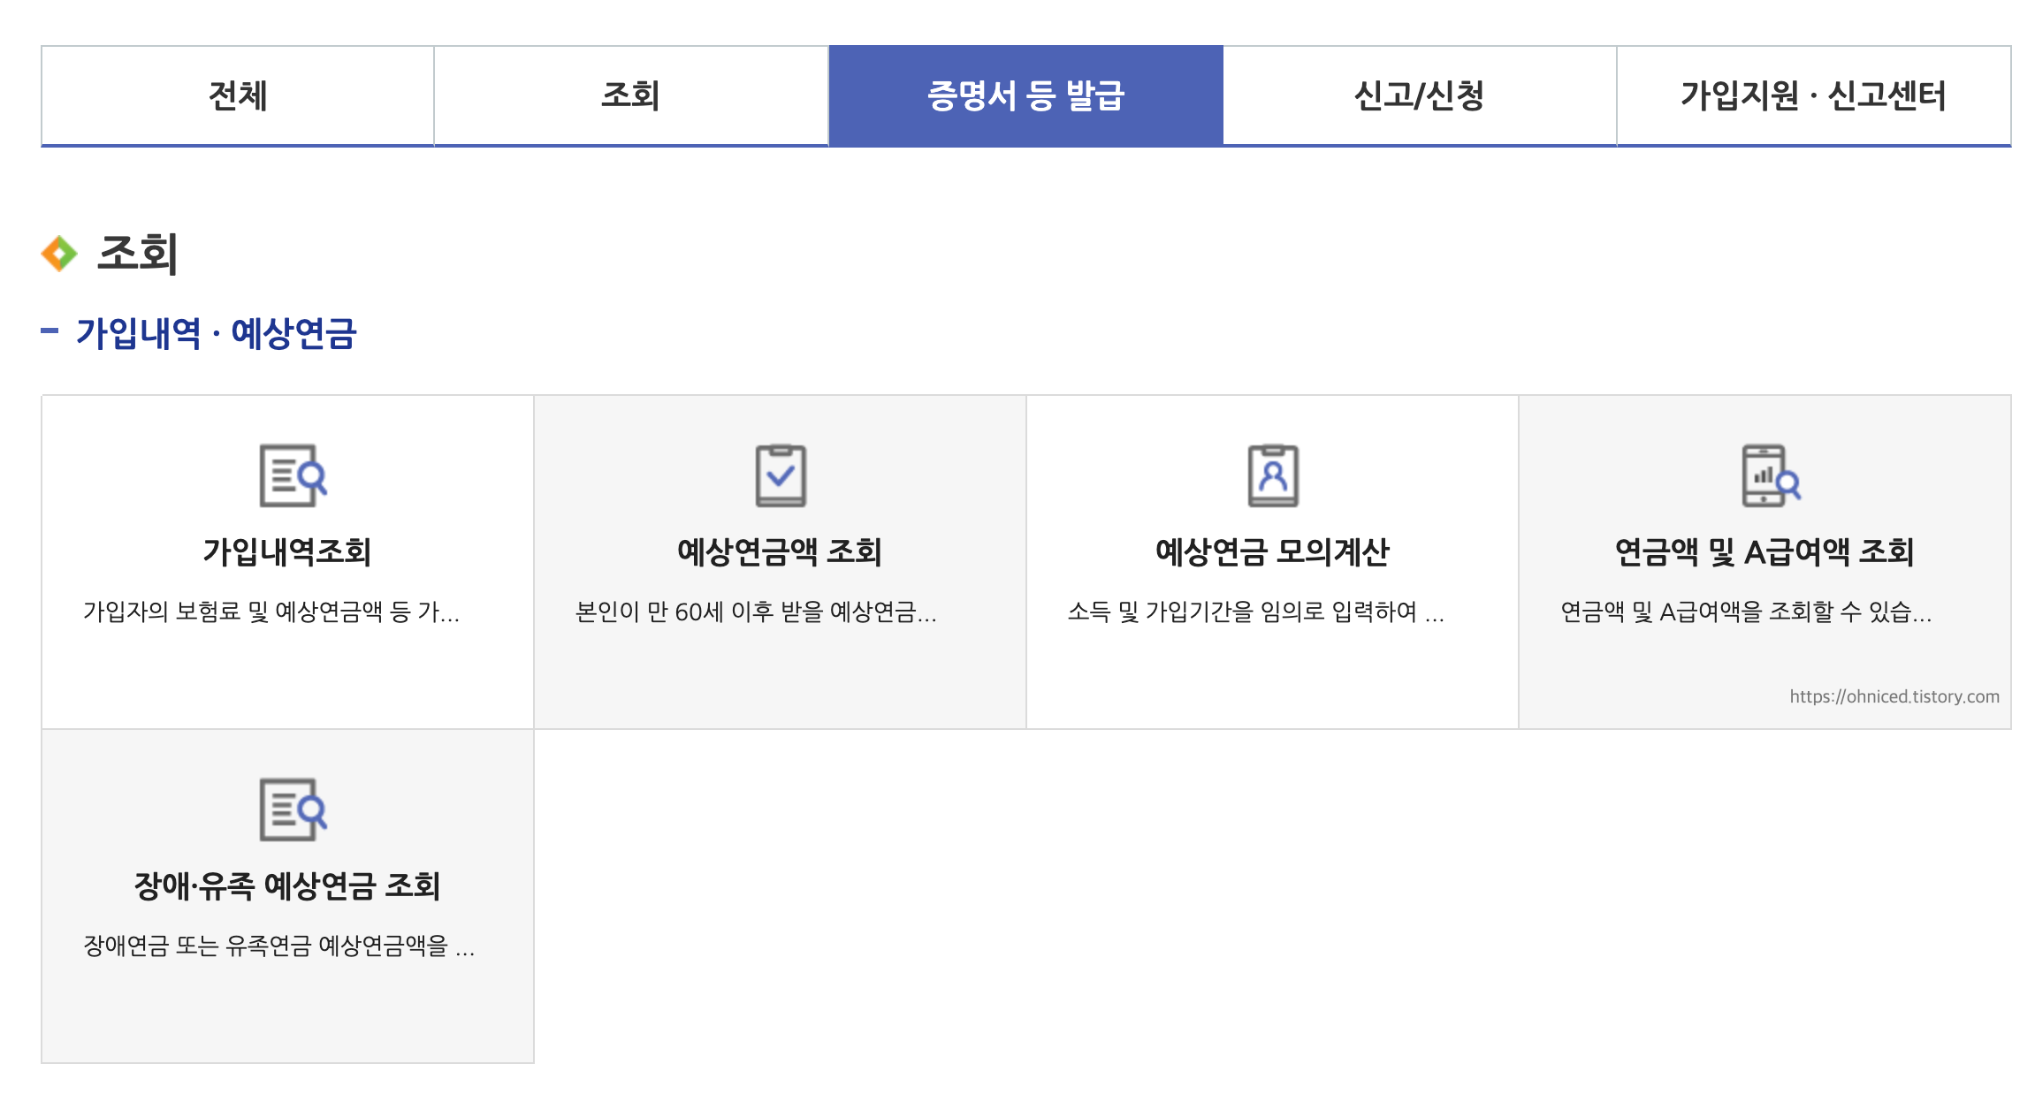
Task: Open the 예상연금 모의계산 title link
Action: 1271,551
